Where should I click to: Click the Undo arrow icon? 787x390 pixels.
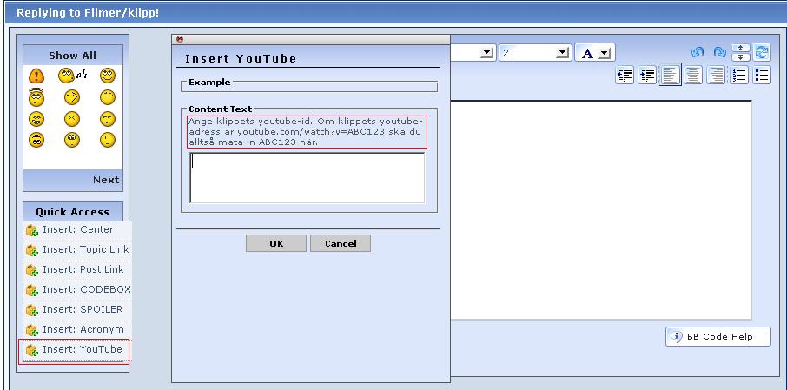coord(698,52)
